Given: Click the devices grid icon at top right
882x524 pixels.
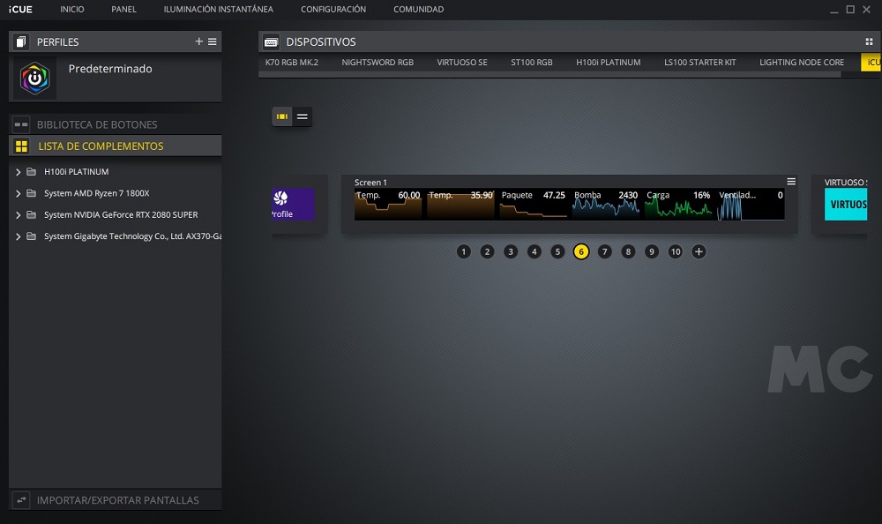Looking at the screenshot, I should click(869, 41).
